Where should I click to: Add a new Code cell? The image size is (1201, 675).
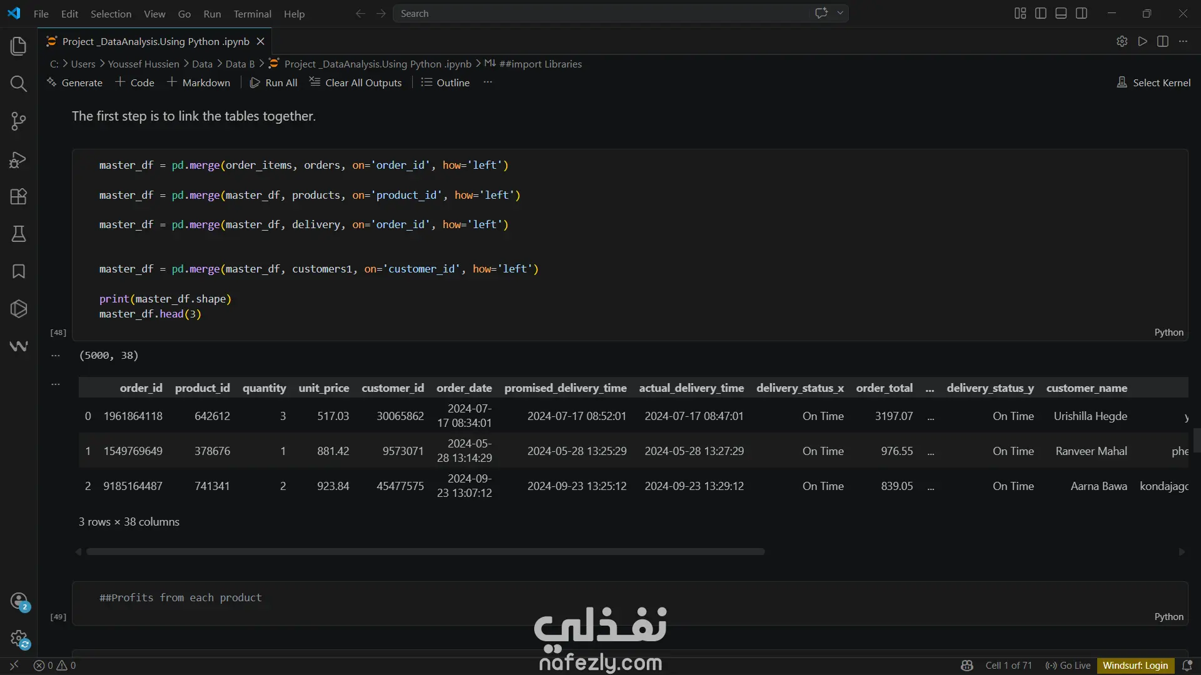(x=134, y=82)
